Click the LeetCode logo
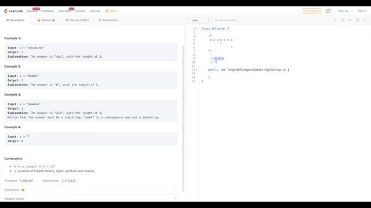The width and height of the screenshot is (371, 208). (x=13, y=11)
